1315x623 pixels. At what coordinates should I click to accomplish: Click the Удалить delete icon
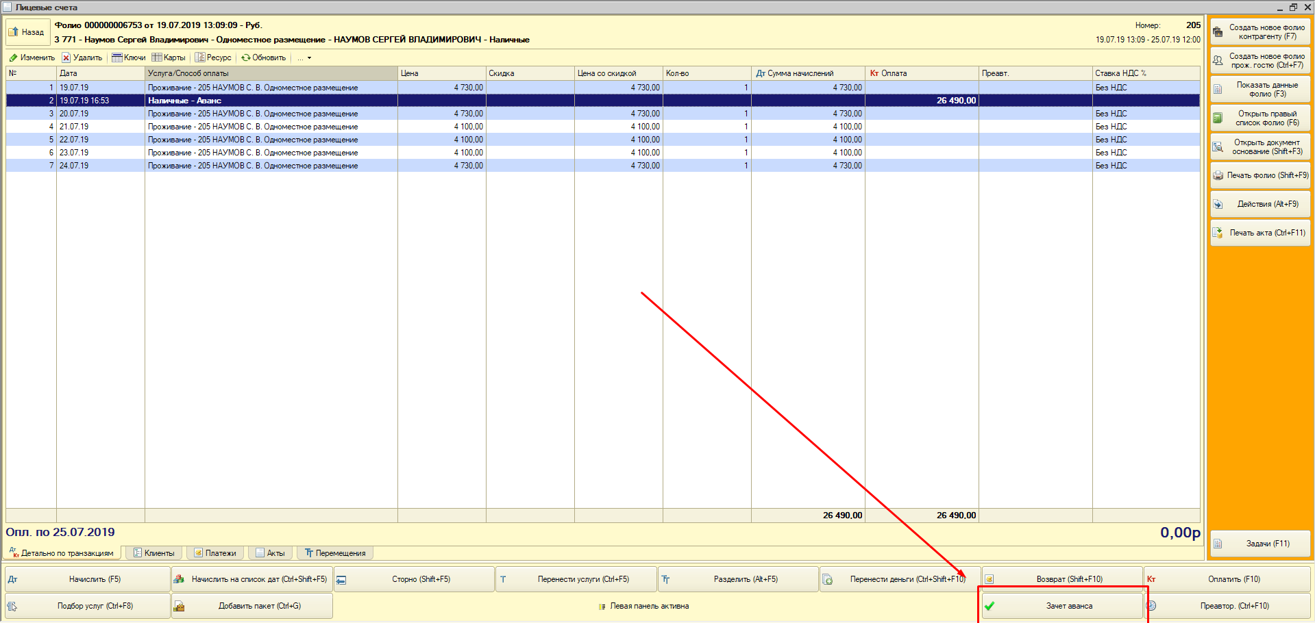[66, 58]
